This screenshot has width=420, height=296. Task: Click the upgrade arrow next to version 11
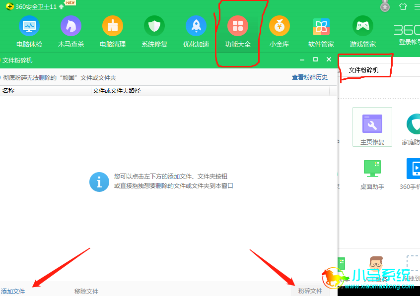pyautogui.click(x=62, y=6)
